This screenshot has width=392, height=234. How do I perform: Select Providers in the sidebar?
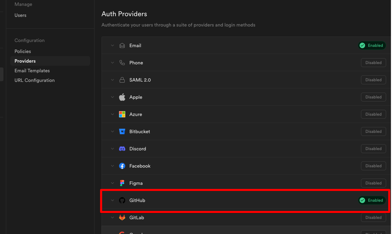coord(50,61)
